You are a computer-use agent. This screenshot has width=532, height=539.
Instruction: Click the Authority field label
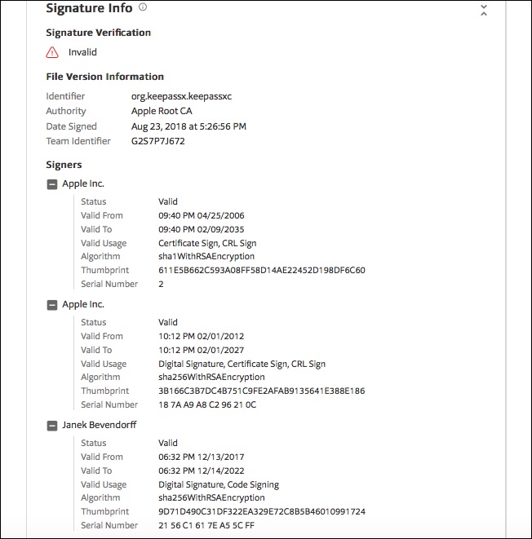(66, 111)
